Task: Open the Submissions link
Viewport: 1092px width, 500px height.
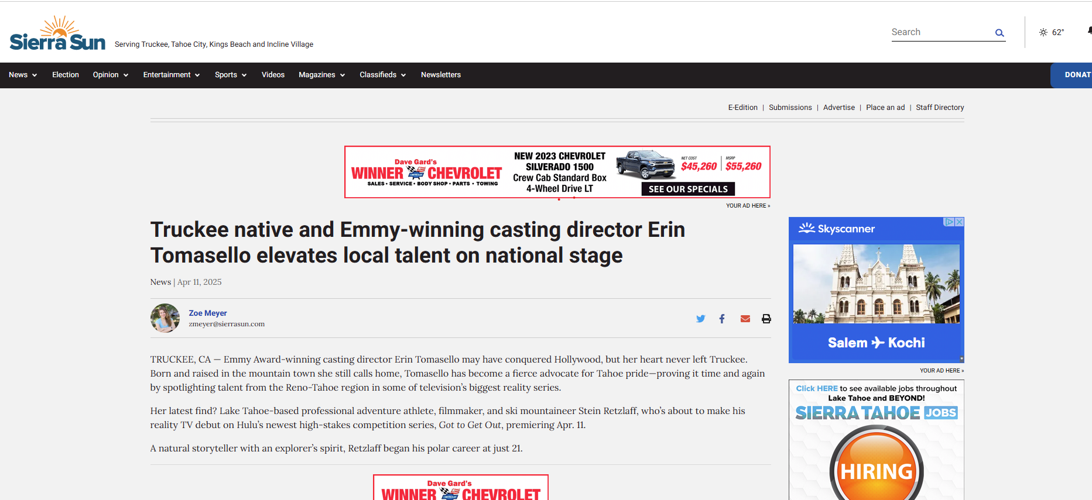Action: [x=790, y=108]
